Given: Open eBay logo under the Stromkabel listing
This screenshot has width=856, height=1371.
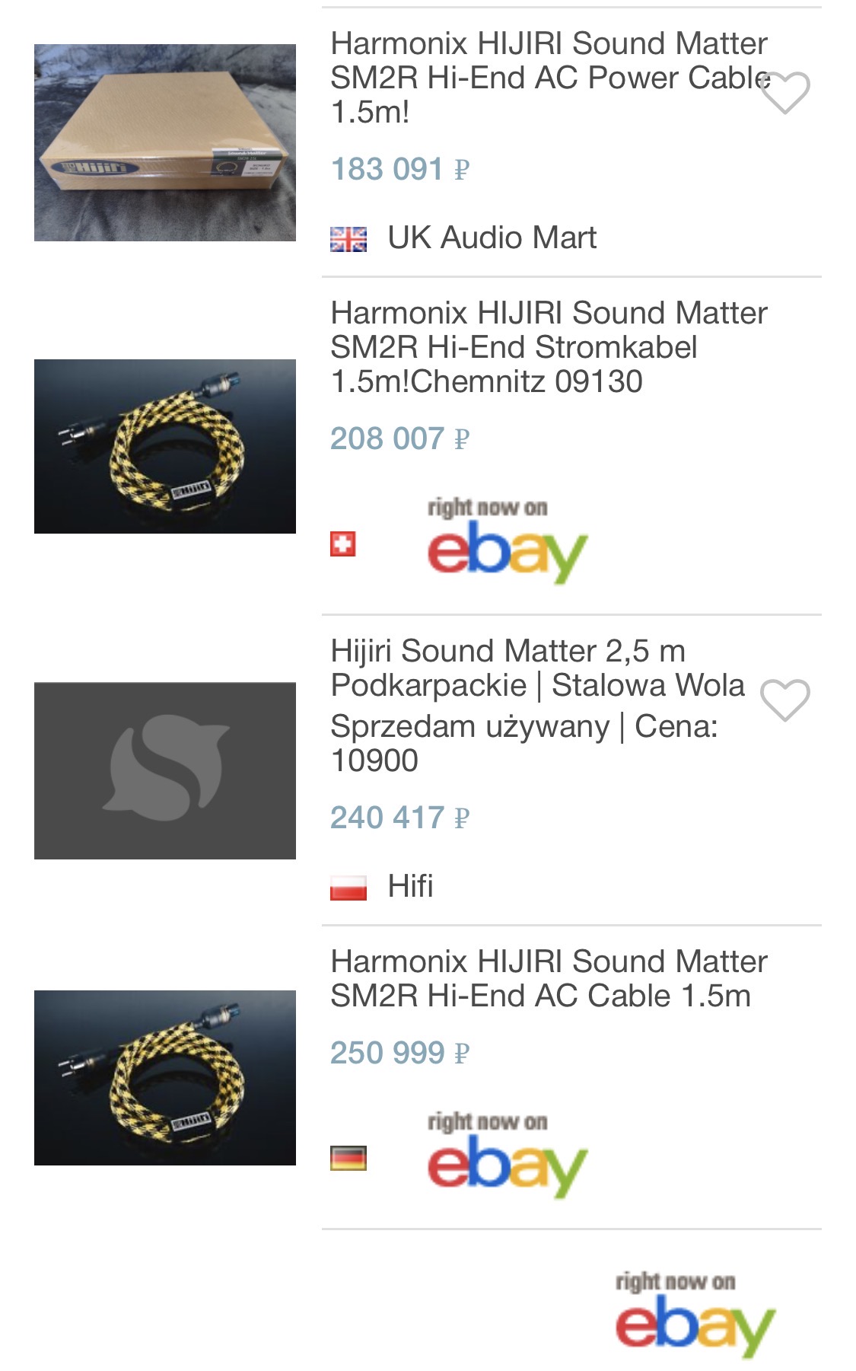Looking at the screenshot, I should [x=507, y=540].
